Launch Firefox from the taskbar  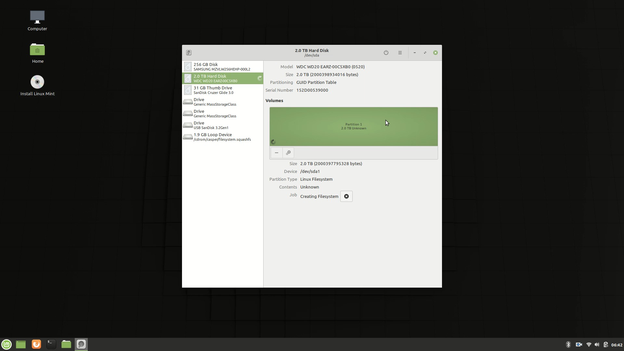36,344
